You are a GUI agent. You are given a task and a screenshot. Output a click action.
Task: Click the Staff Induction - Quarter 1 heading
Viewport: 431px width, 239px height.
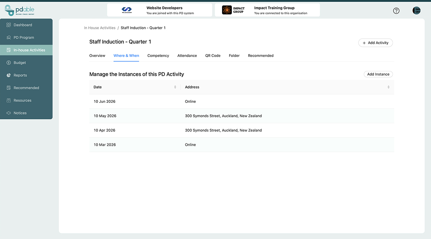(x=120, y=42)
